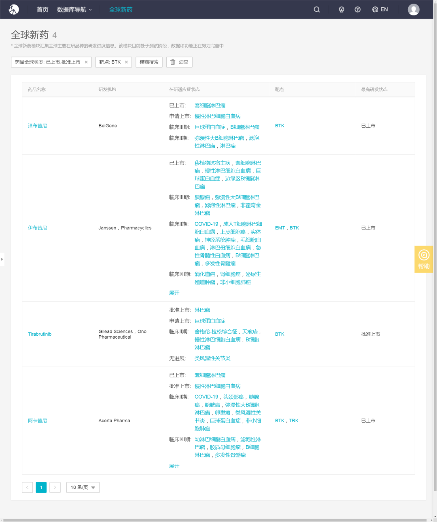Go to the next page arrow
Viewport: 437px width, 522px height.
point(55,487)
